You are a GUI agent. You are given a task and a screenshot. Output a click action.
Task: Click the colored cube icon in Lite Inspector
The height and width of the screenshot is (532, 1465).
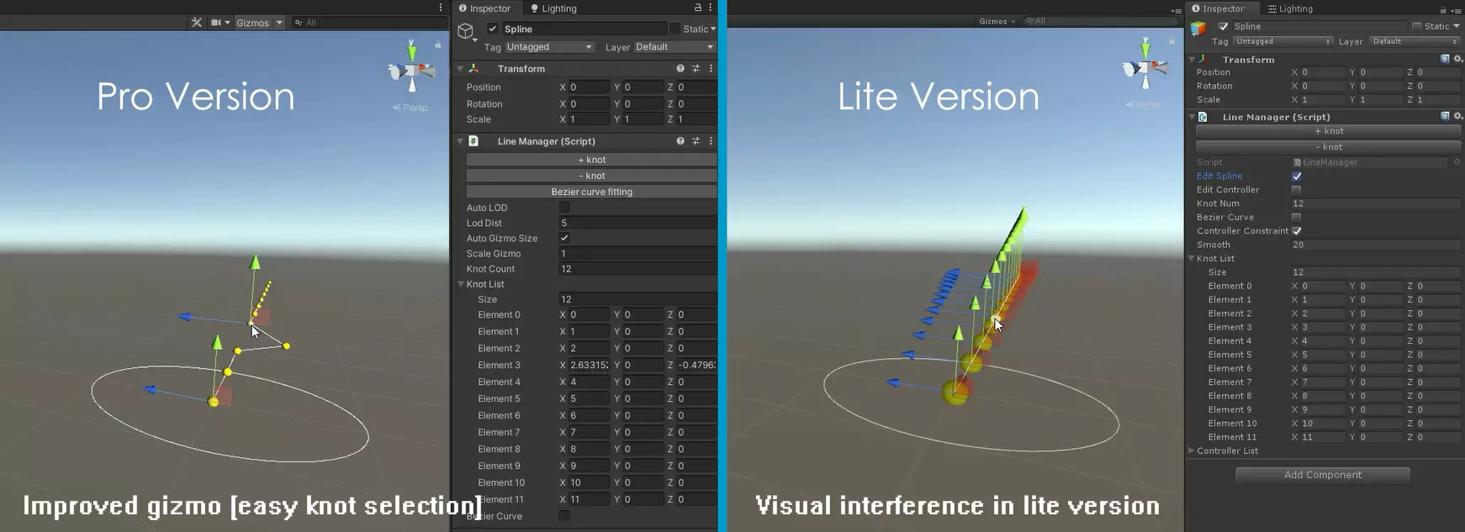1198,29
